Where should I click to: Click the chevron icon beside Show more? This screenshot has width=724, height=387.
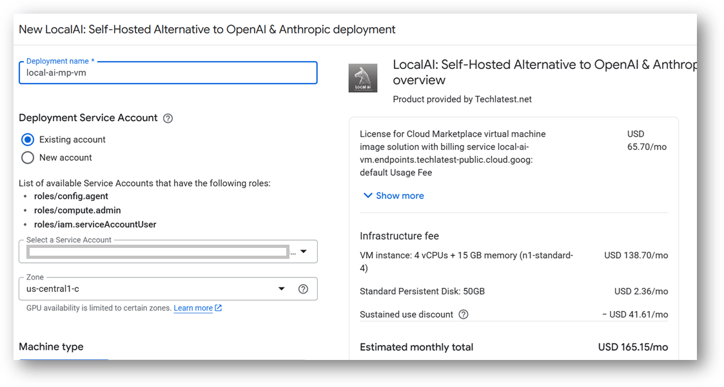point(367,196)
